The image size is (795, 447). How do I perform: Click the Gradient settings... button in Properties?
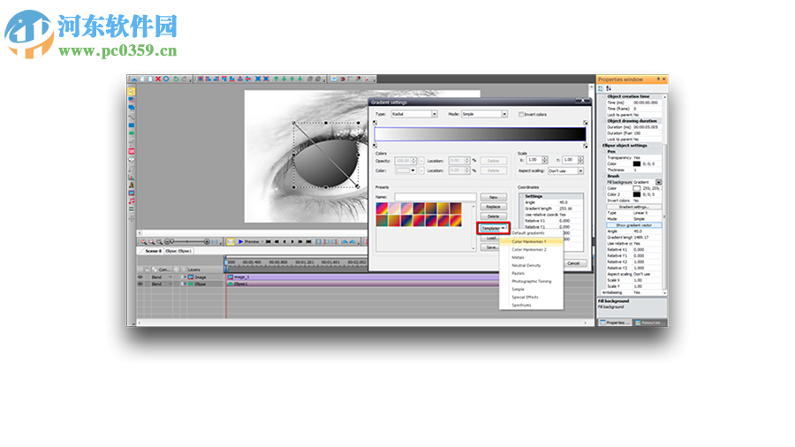pos(633,207)
